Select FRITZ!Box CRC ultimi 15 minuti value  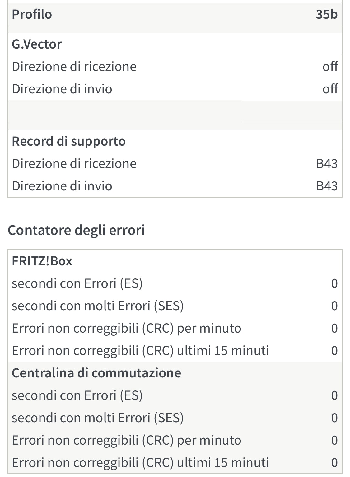334,351
